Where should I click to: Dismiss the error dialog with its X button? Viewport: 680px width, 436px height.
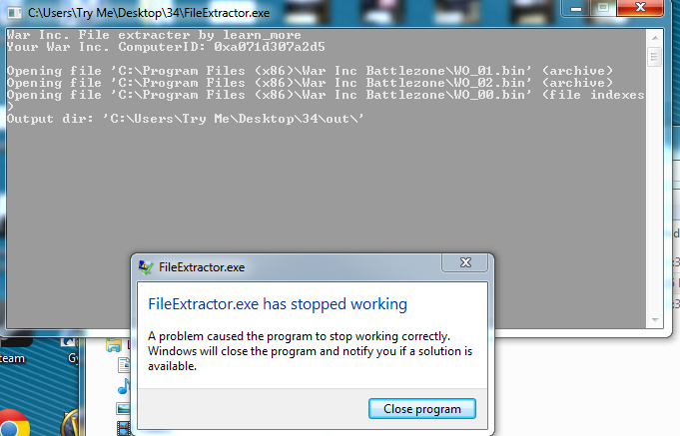click(465, 262)
